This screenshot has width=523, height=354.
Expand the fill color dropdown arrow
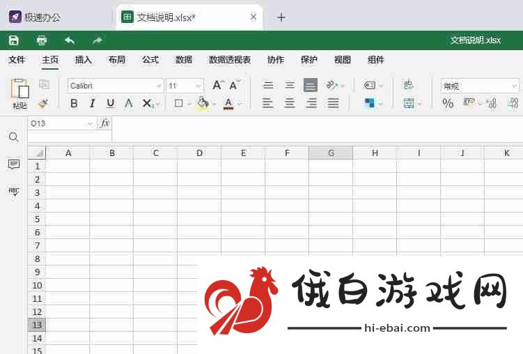[214, 104]
